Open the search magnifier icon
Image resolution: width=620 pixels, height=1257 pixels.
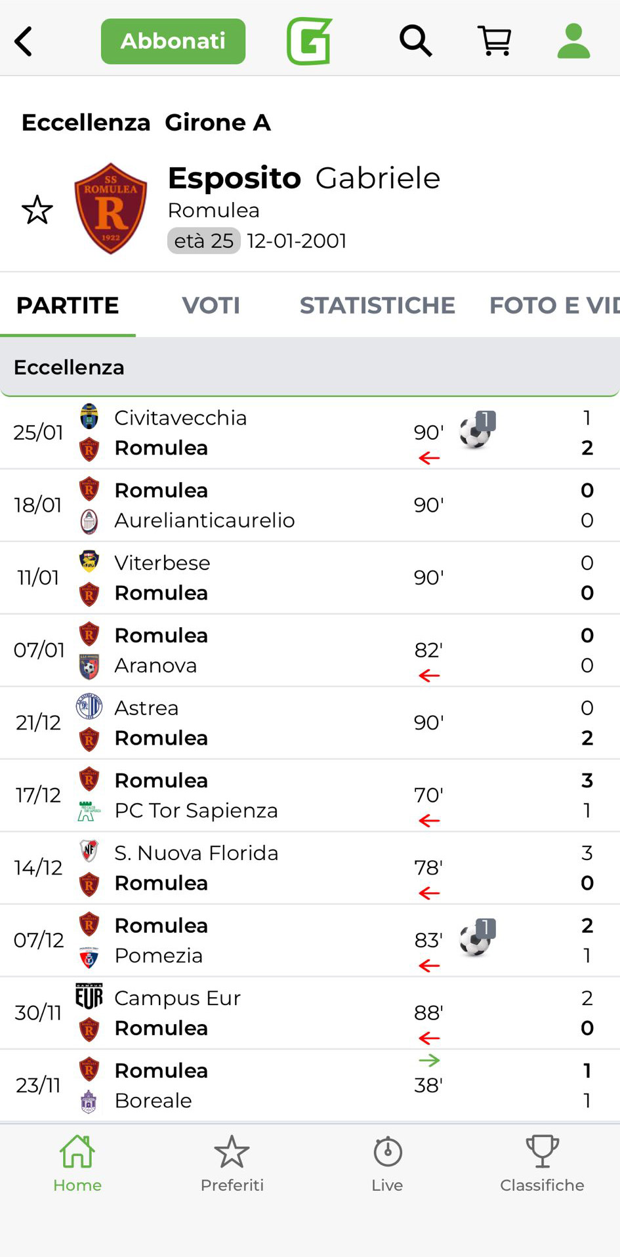tap(415, 41)
